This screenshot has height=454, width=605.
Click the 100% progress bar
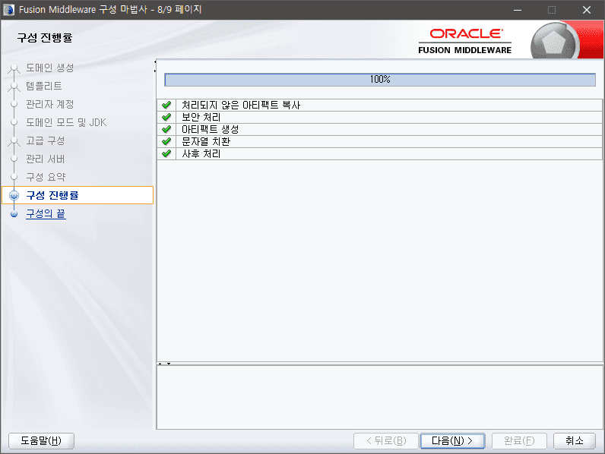(380, 80)
